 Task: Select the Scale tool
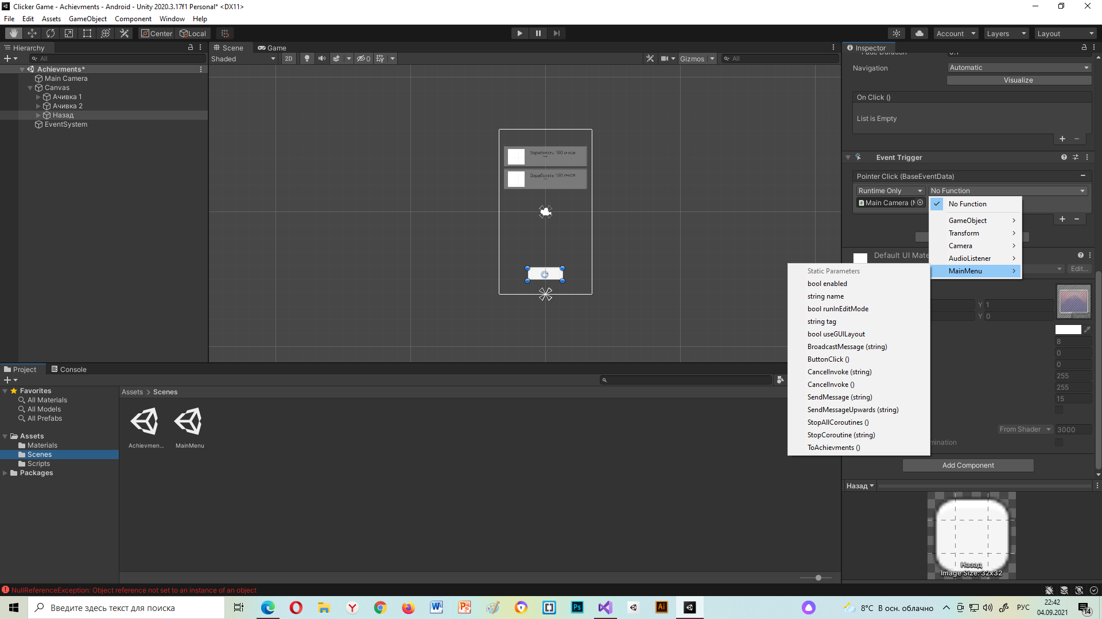[69, 33]
